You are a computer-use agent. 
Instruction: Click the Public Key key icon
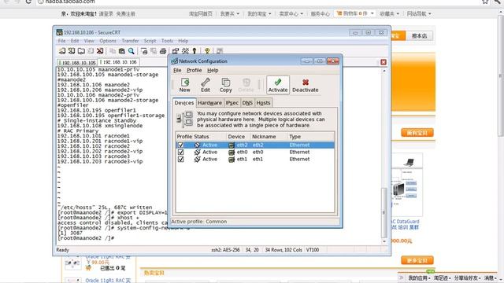point(195,50)
